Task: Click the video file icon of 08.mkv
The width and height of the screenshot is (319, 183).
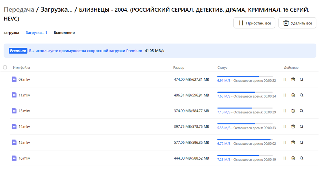Action: (14, 79)
